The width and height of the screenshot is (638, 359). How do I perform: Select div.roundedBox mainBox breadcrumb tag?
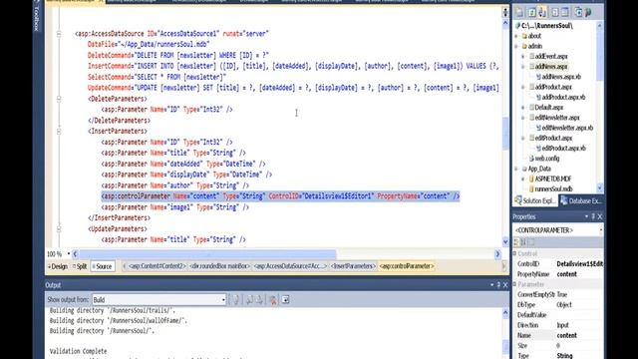click(219, 266)
